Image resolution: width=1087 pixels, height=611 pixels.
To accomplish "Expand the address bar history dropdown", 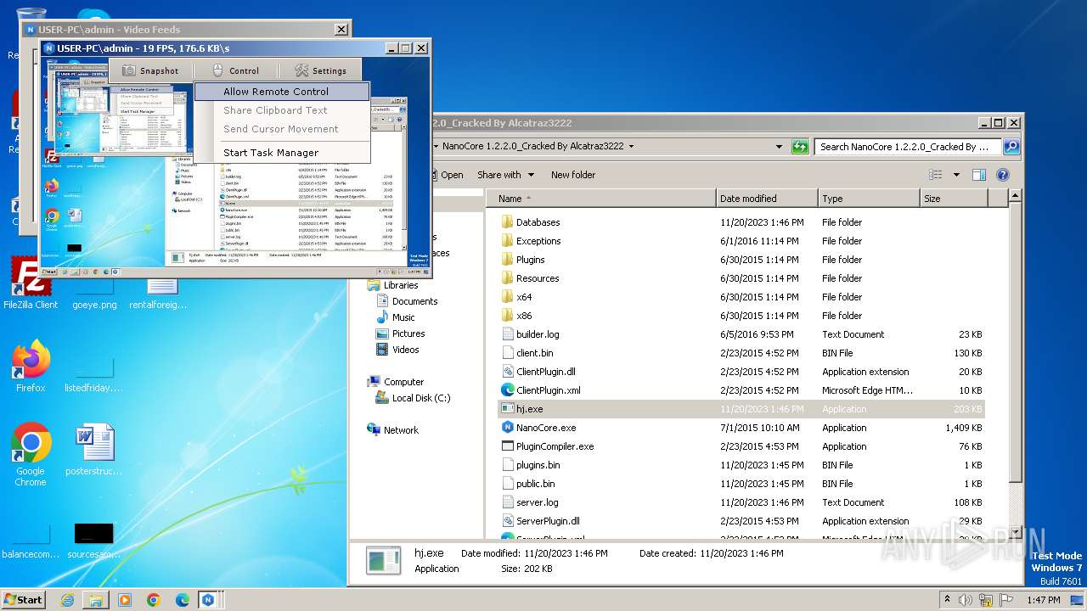I will tap(779, 146).
